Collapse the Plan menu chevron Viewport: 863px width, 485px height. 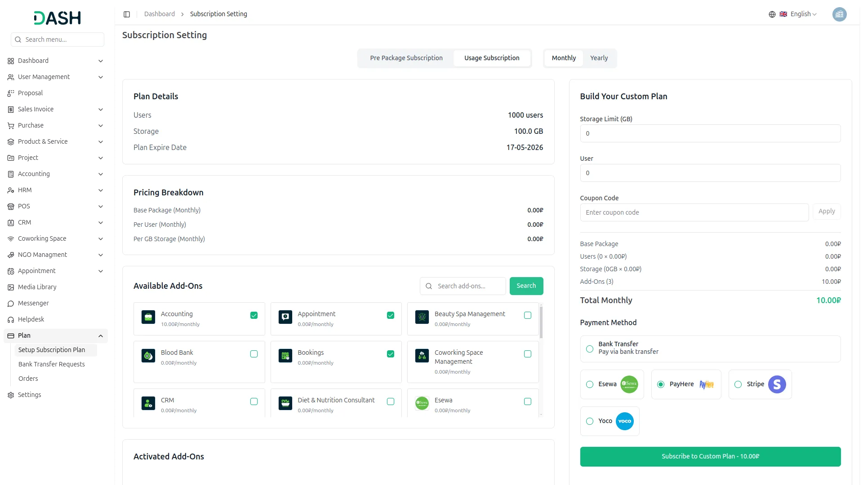[x=101, y=336]
